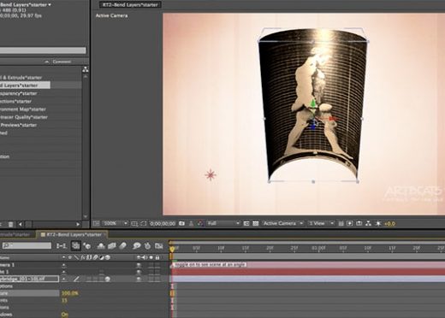Toggle fast previews icon in the viewer
Viewport: 445px width, 318px height.
350,224
